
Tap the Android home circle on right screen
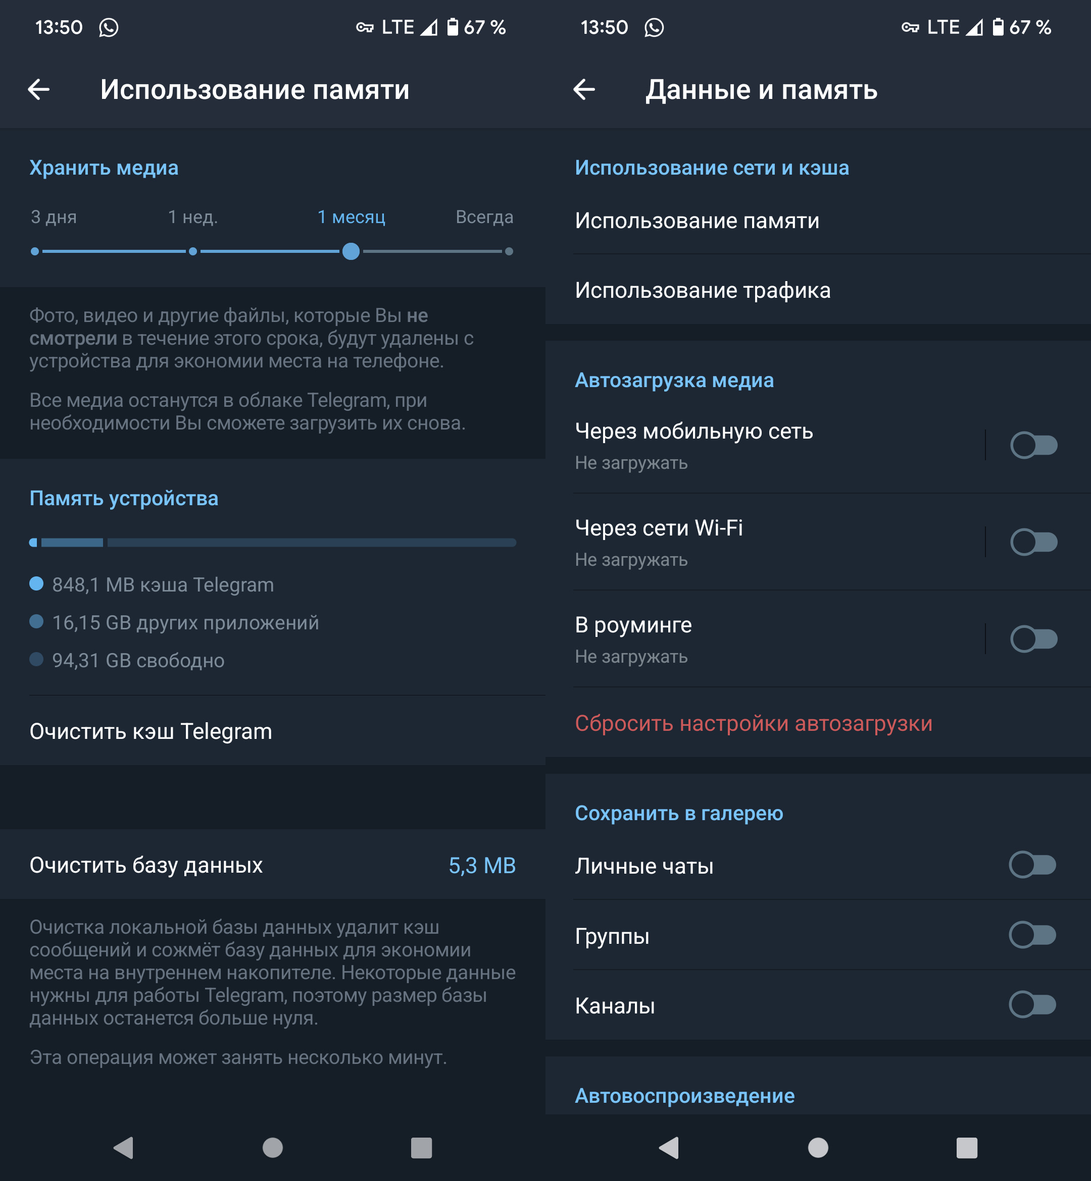pos(818,1148)
